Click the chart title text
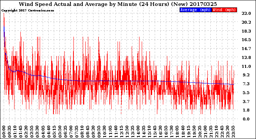 (118, 4)
